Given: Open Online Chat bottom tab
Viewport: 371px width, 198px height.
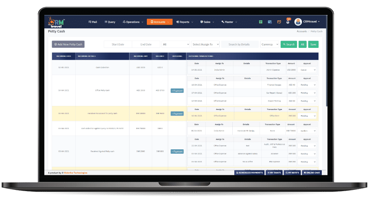Looking at the screenshot, I should tap(312, 173).
